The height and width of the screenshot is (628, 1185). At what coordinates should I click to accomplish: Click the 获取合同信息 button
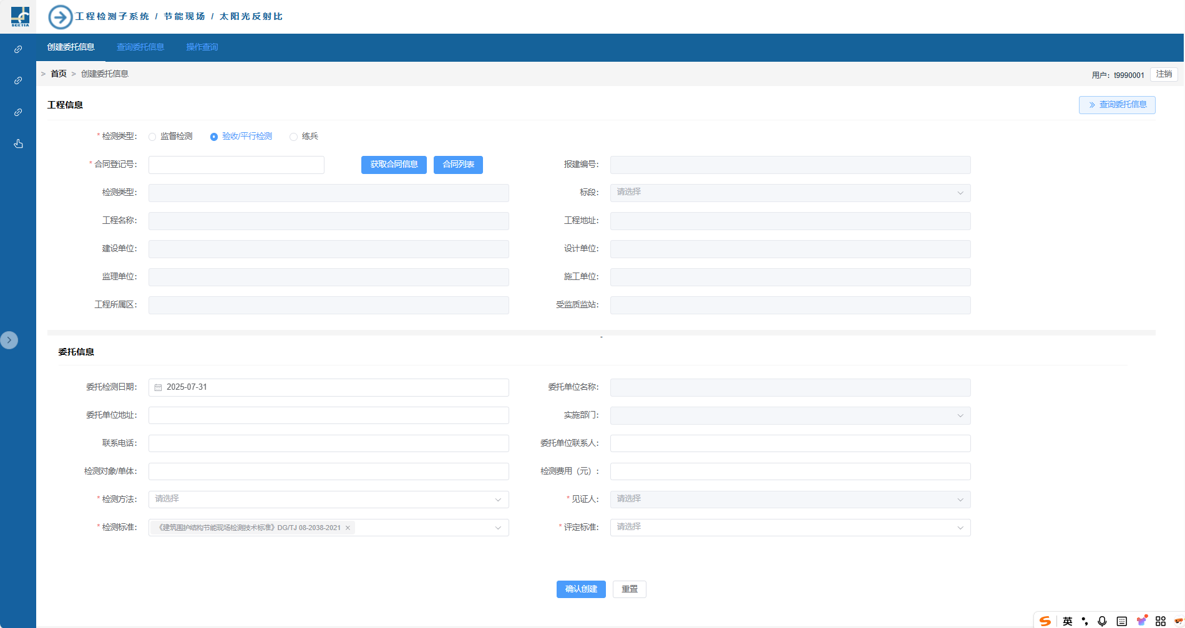(394, 165)
